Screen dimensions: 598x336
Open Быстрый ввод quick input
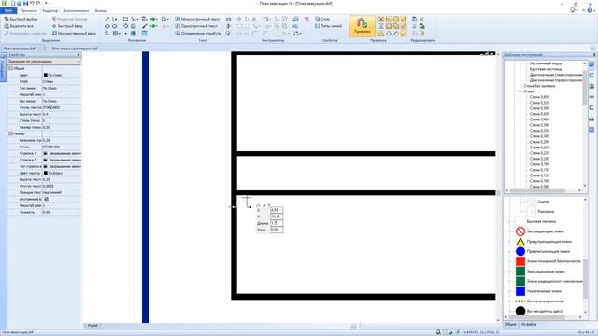[x=67, y=26]
